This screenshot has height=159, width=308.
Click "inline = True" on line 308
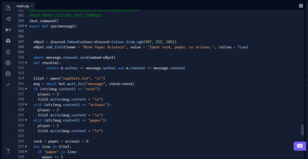232,47
